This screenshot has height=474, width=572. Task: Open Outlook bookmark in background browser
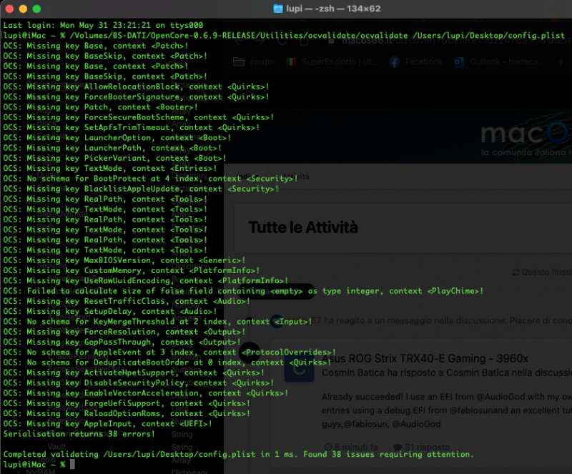pos(498,62)
